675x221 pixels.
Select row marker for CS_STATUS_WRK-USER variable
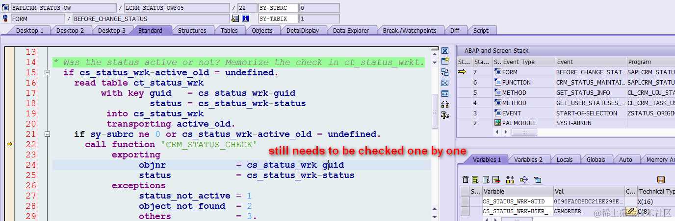pyautogui.click(x=465, y=211)
